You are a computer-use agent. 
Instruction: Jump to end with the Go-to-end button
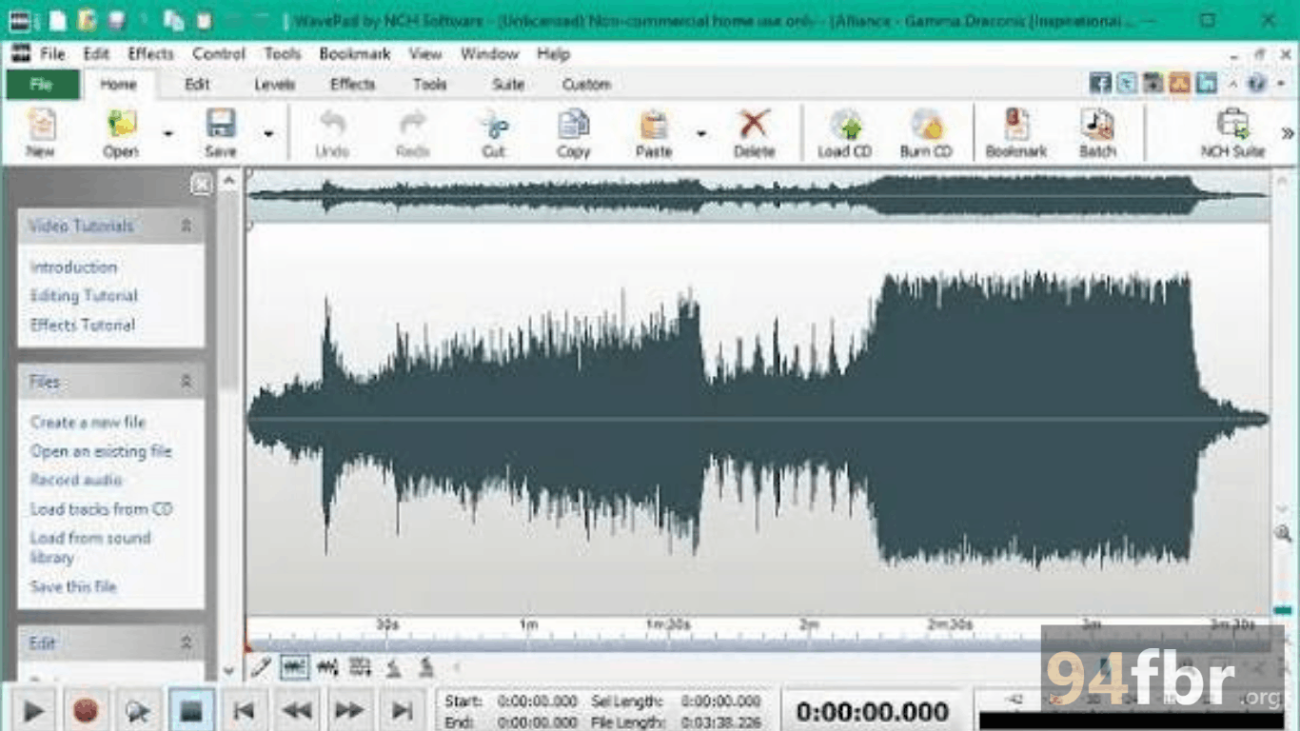click(x=403, y=710)
